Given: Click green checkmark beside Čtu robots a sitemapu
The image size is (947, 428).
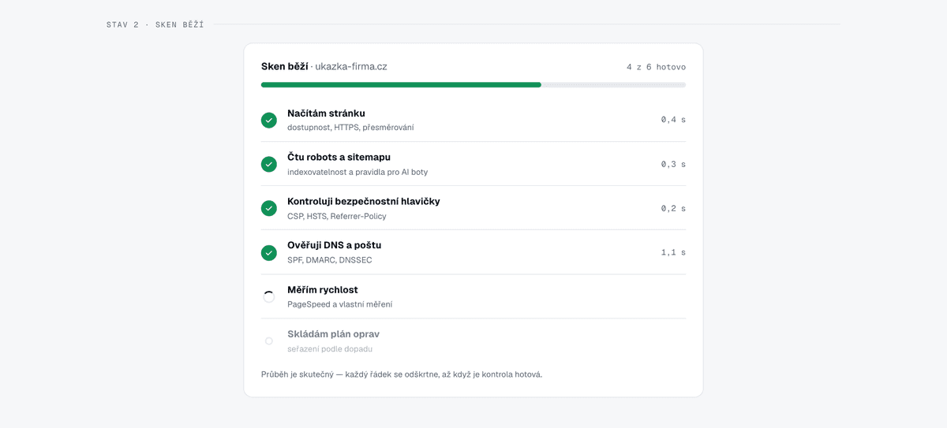Looking at the screenshot, I should click(x=269, y=164).
